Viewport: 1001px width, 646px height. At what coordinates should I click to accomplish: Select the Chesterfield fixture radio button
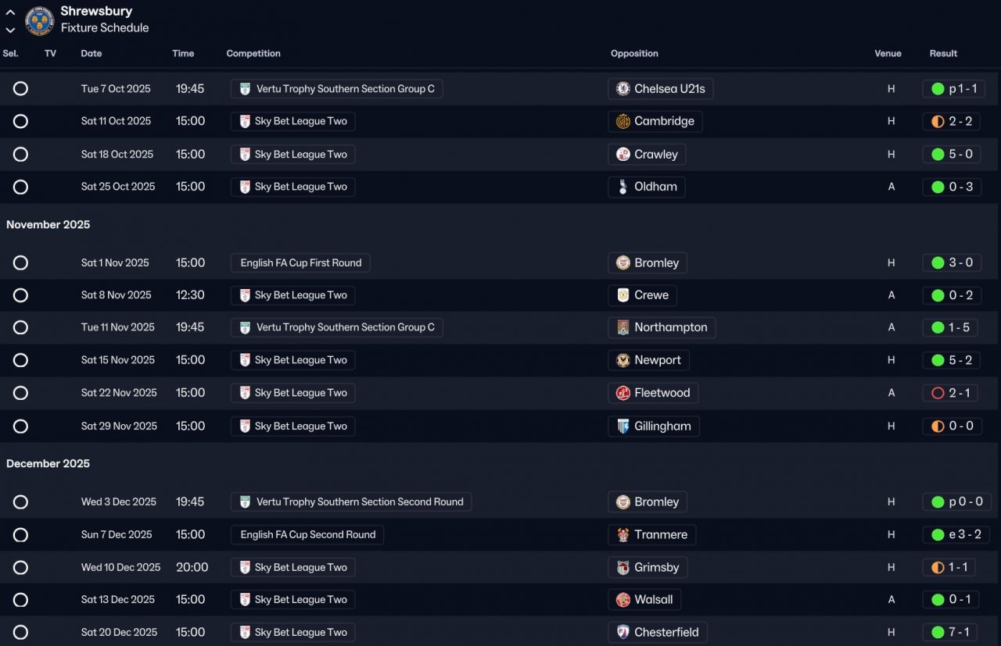tap(20, 633)
